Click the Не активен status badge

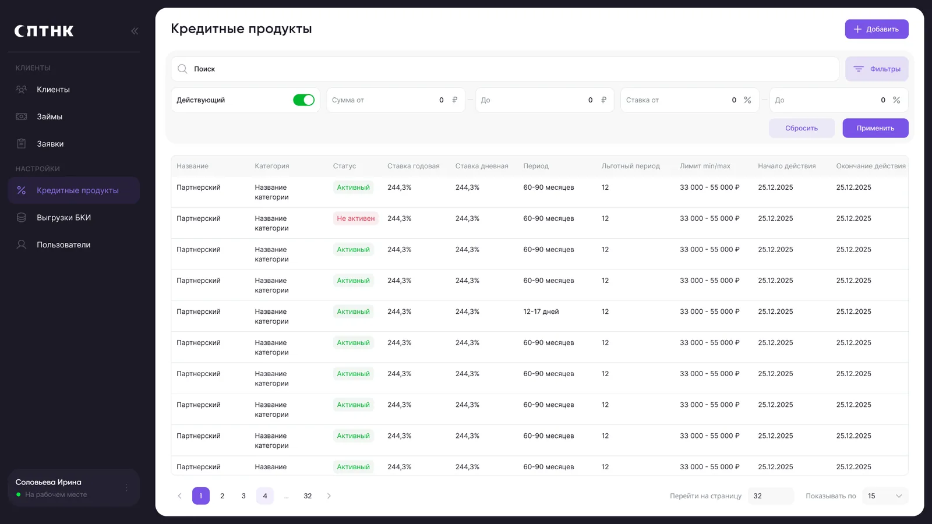(356, 218)
